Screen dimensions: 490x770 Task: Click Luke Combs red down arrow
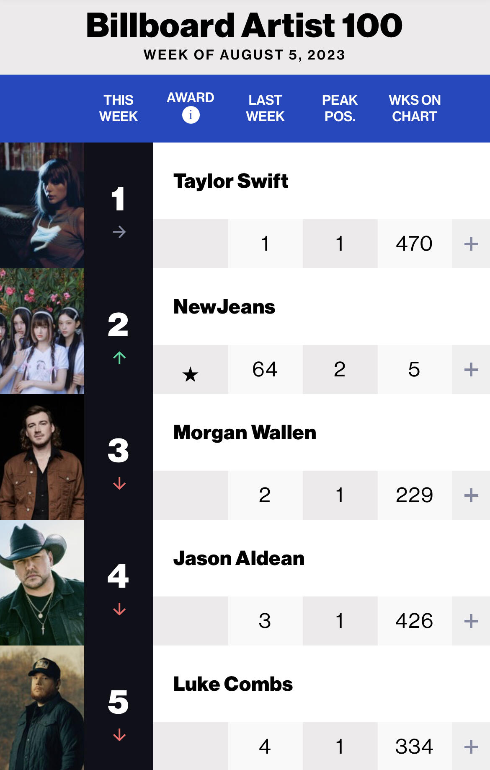[119, 735]
